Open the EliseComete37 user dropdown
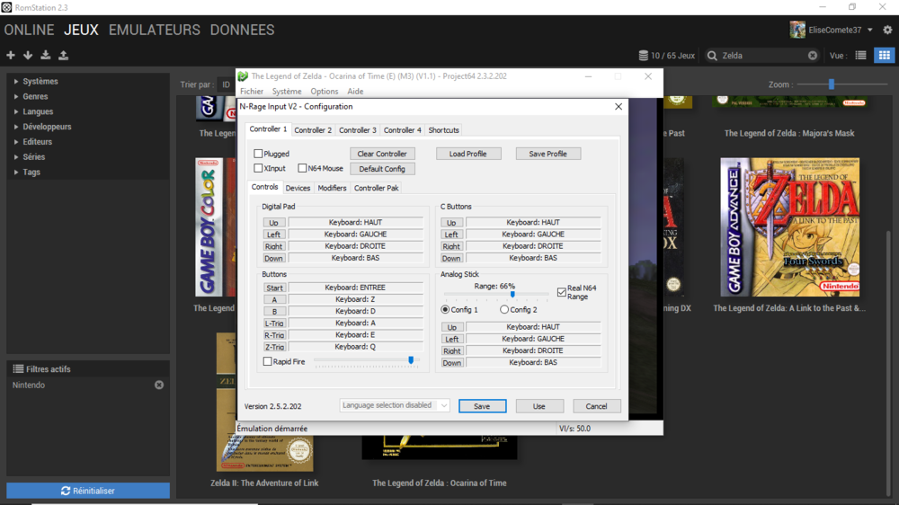Image resolution: width=899 pixels, height=505 pixels. [869, 31]
